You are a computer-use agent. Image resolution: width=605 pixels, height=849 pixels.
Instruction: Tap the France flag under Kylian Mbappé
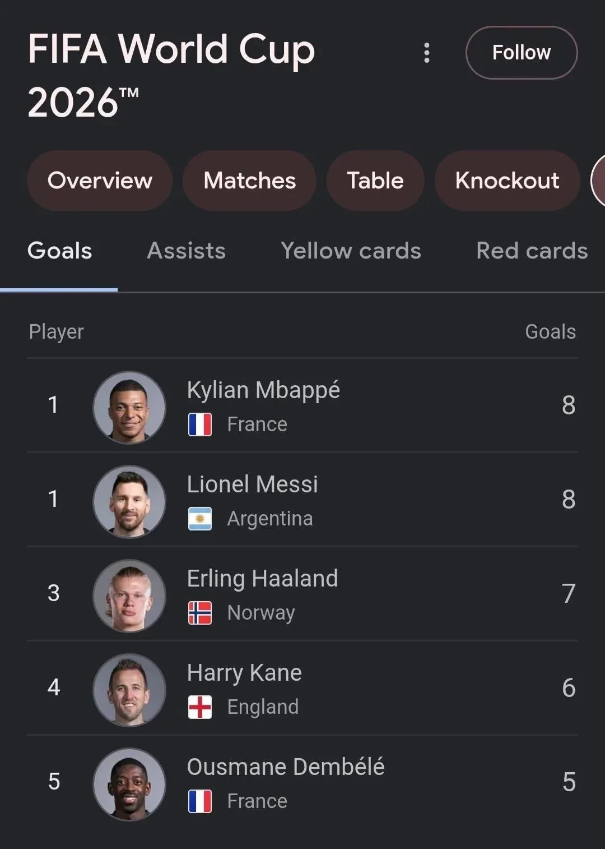pos(200,424)
